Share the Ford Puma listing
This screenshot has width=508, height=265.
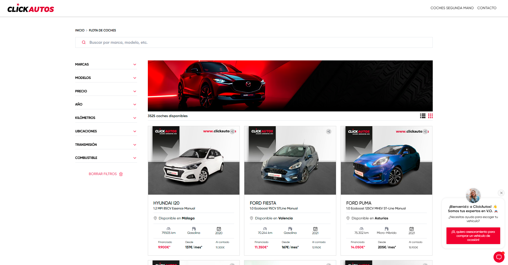(425, 132)
